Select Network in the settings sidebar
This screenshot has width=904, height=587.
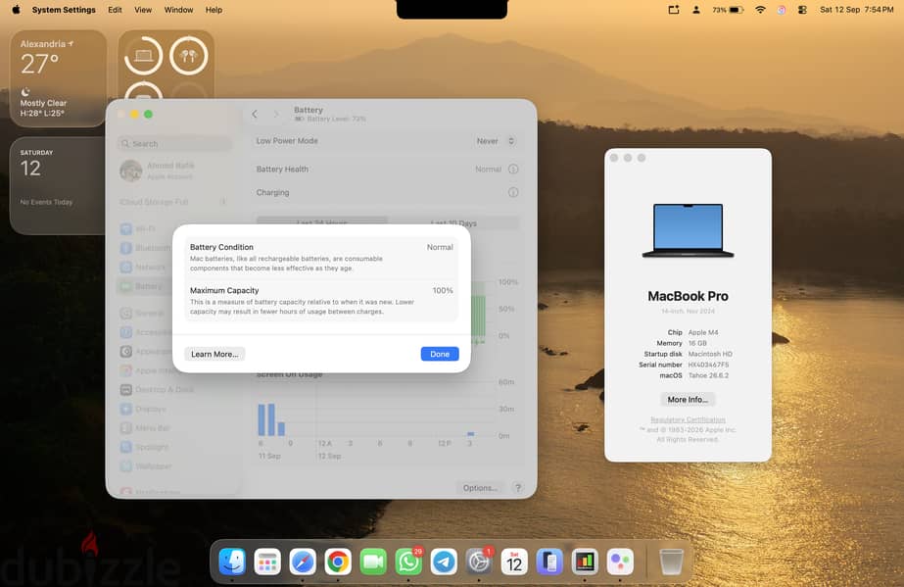[173, 267]
